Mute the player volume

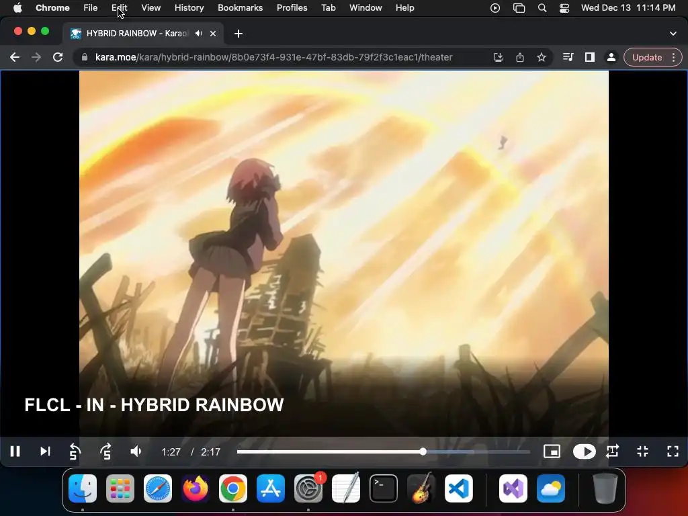pos(136,451)
